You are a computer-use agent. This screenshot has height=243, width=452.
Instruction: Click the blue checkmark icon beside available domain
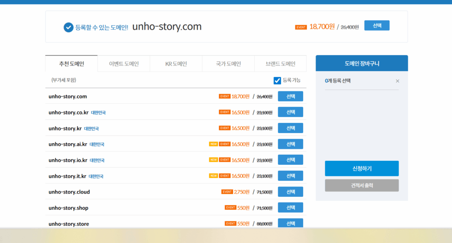68,27
